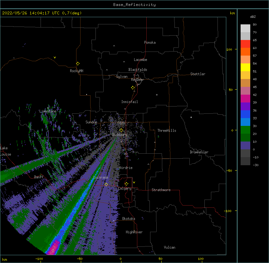The width and height of the screenshot is (269, 263).
Task: Pick the white legend swatch for 70-80 dBZ
Action: [245, 28]
